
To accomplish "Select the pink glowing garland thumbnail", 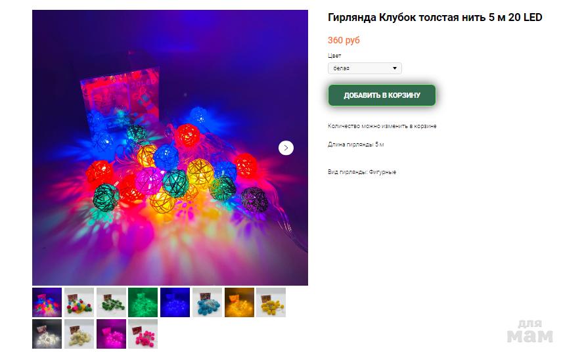I will pyautogui.click(x=111, y=334).
